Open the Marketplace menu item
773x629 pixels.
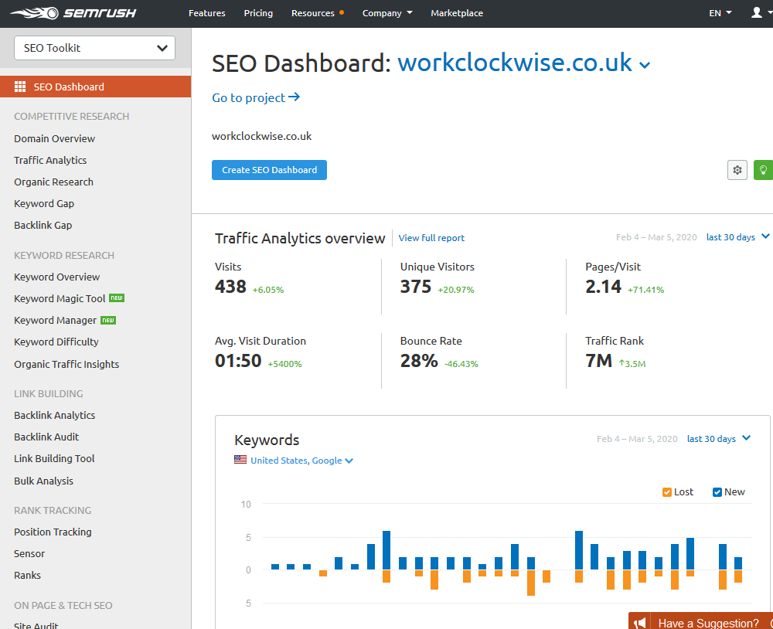click(457, 13)
